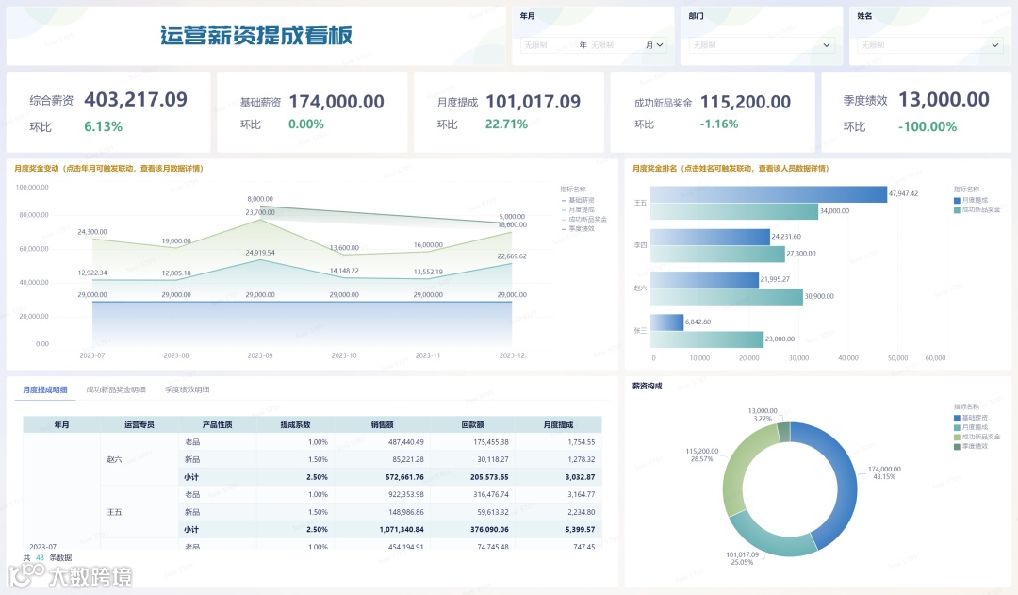The width and height of the screenshot is (1018, 595).
Task: Toggle 基础薪资 in the line chart legend
Action: (578, 200)
